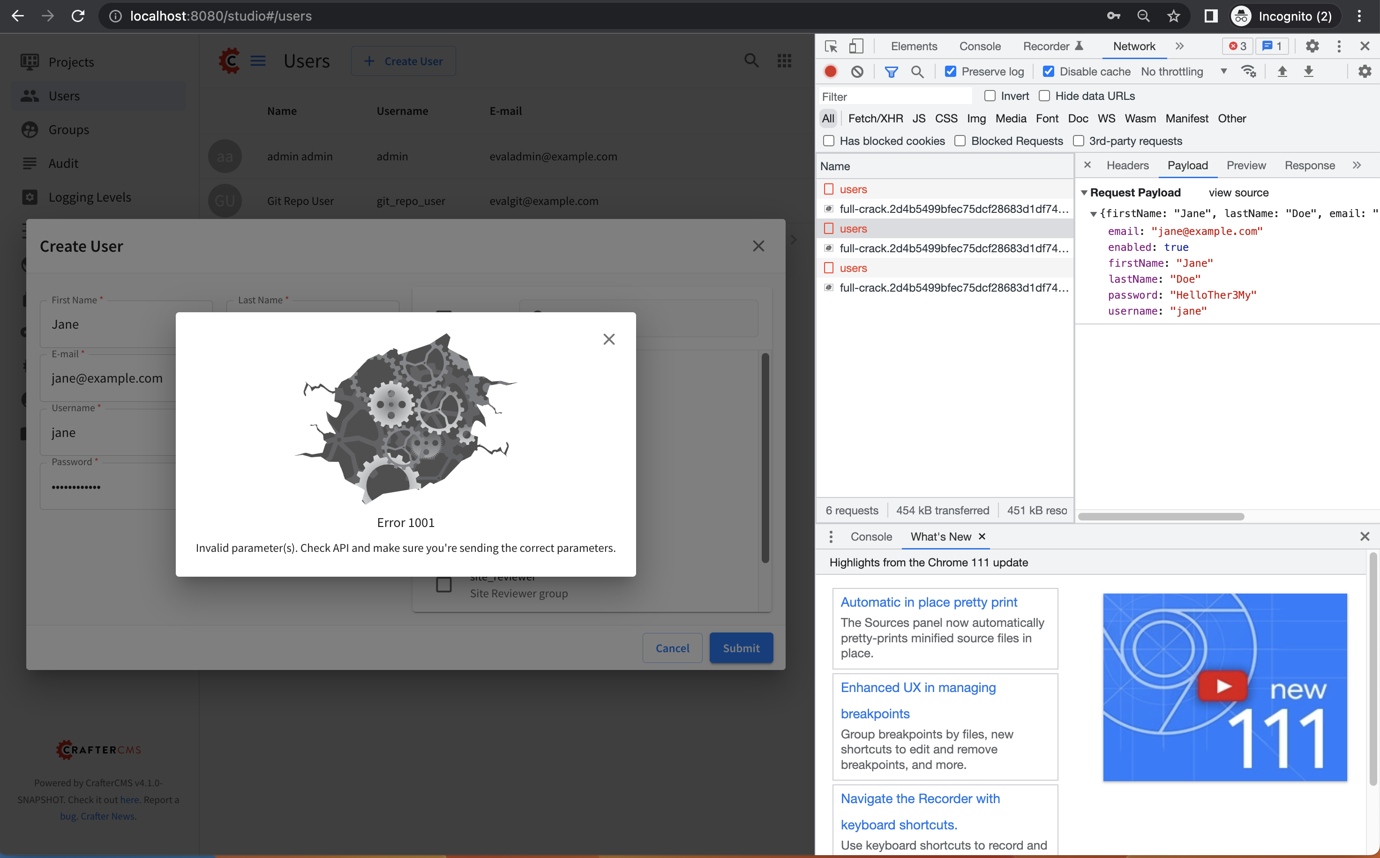Image resolution: width=1380 pixels, height=858 pixels.
Task: Clear the network request log
Action: click(x=857, y=71)
